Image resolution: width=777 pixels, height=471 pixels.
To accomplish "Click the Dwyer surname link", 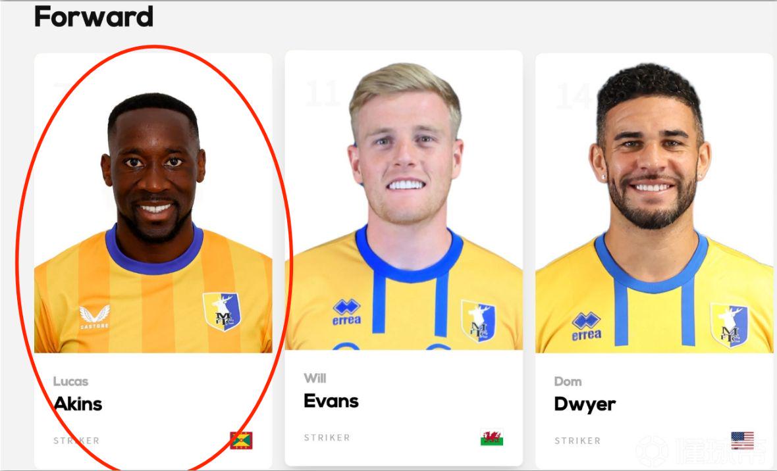I will click(x=585, y=404).
